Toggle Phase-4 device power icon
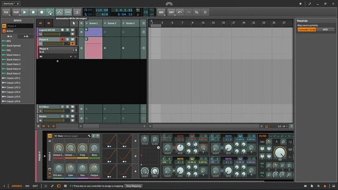The height and width of the screenshot is (190, 338). tap(50, 136)
